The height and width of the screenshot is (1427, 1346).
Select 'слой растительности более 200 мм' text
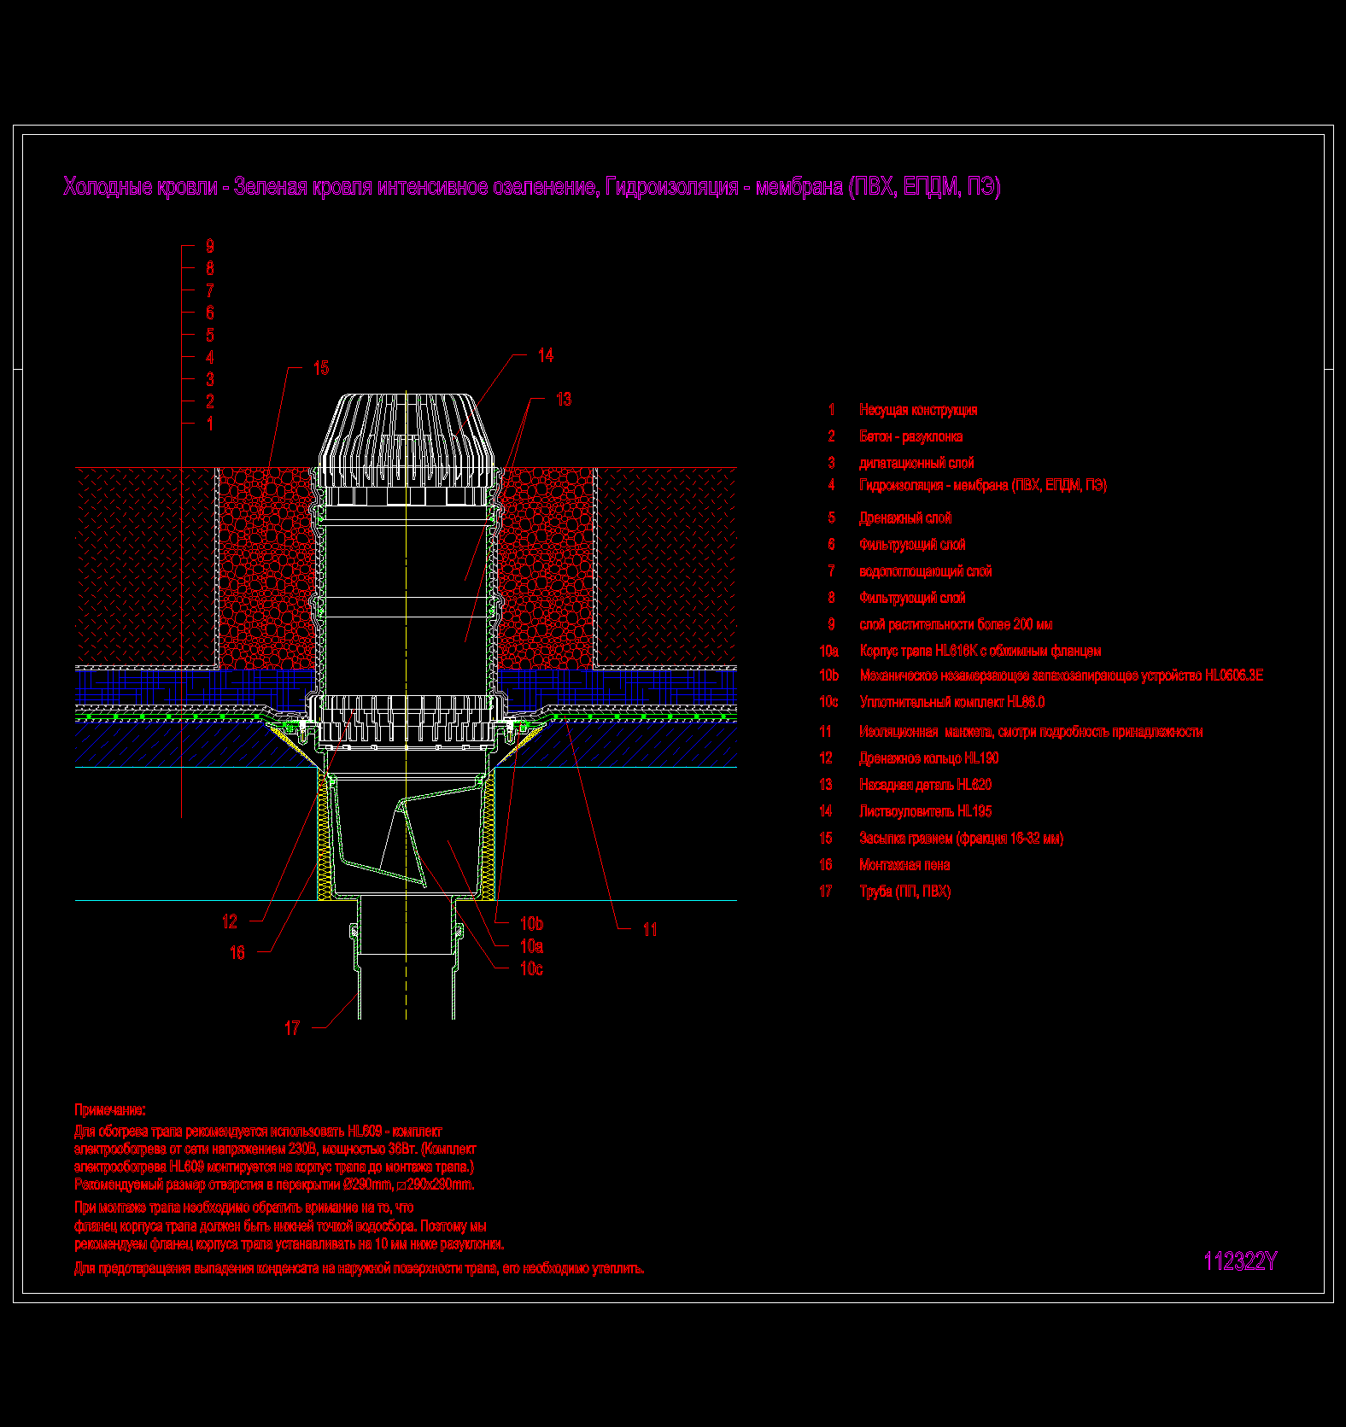pos(955,624)
